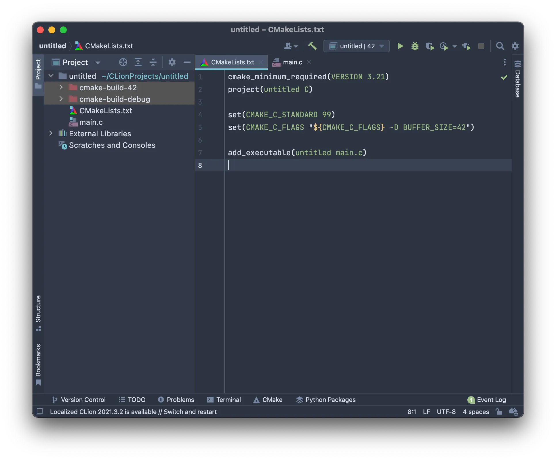
Task: Click the 4 spaces indent setting
Action: tap(476, 412)
